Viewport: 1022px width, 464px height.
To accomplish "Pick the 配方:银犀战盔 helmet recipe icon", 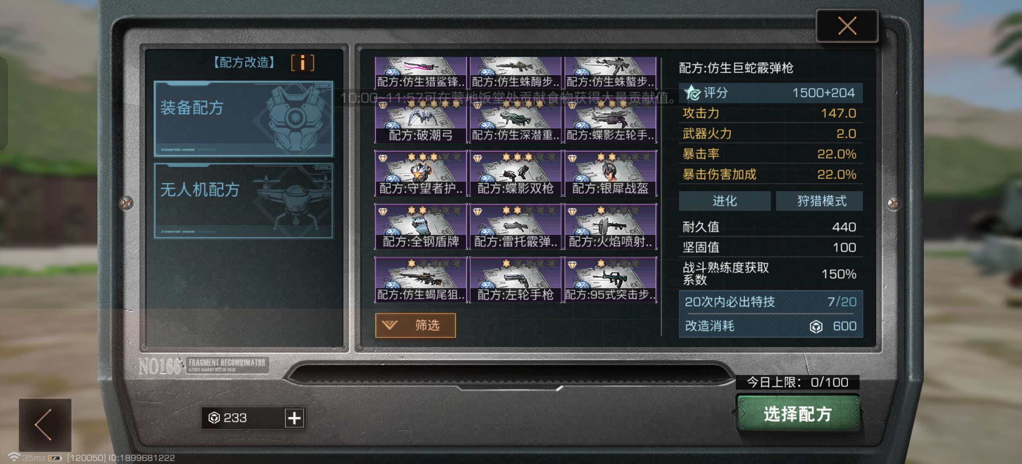I will coord(610,173).
